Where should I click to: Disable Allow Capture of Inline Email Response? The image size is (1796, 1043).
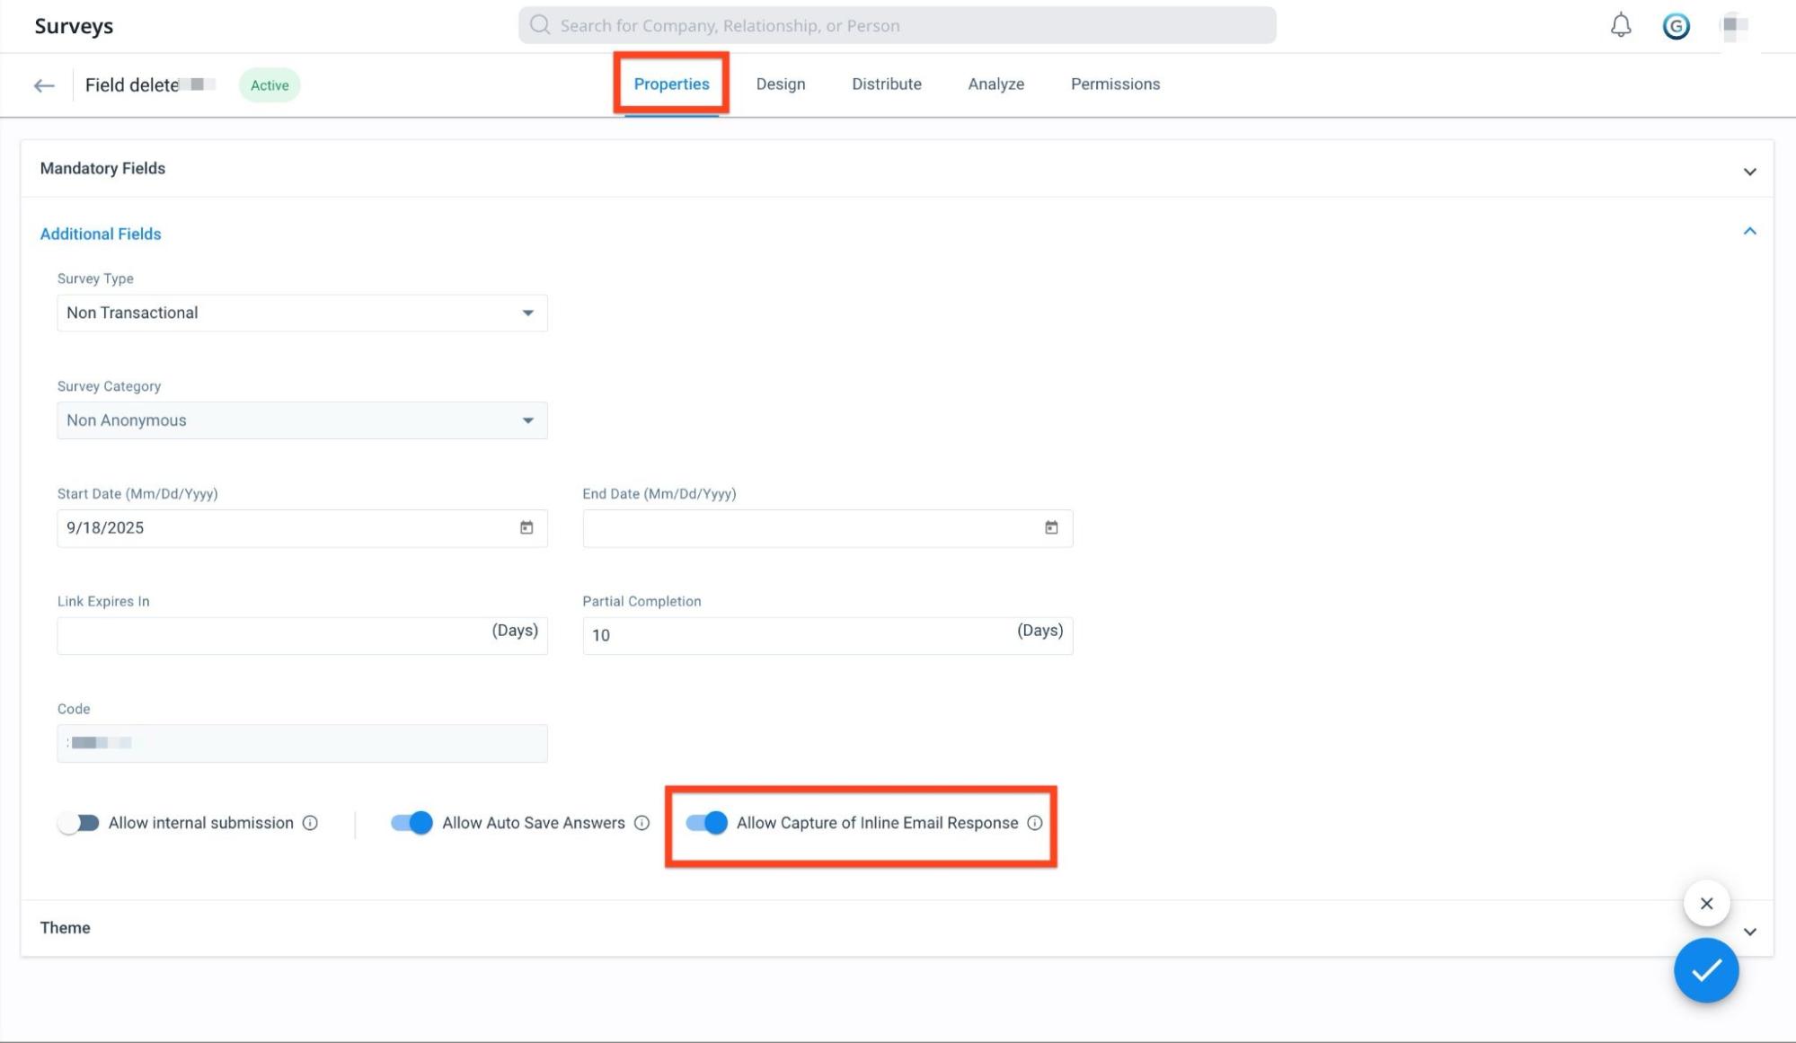click(x=706, y=823)
